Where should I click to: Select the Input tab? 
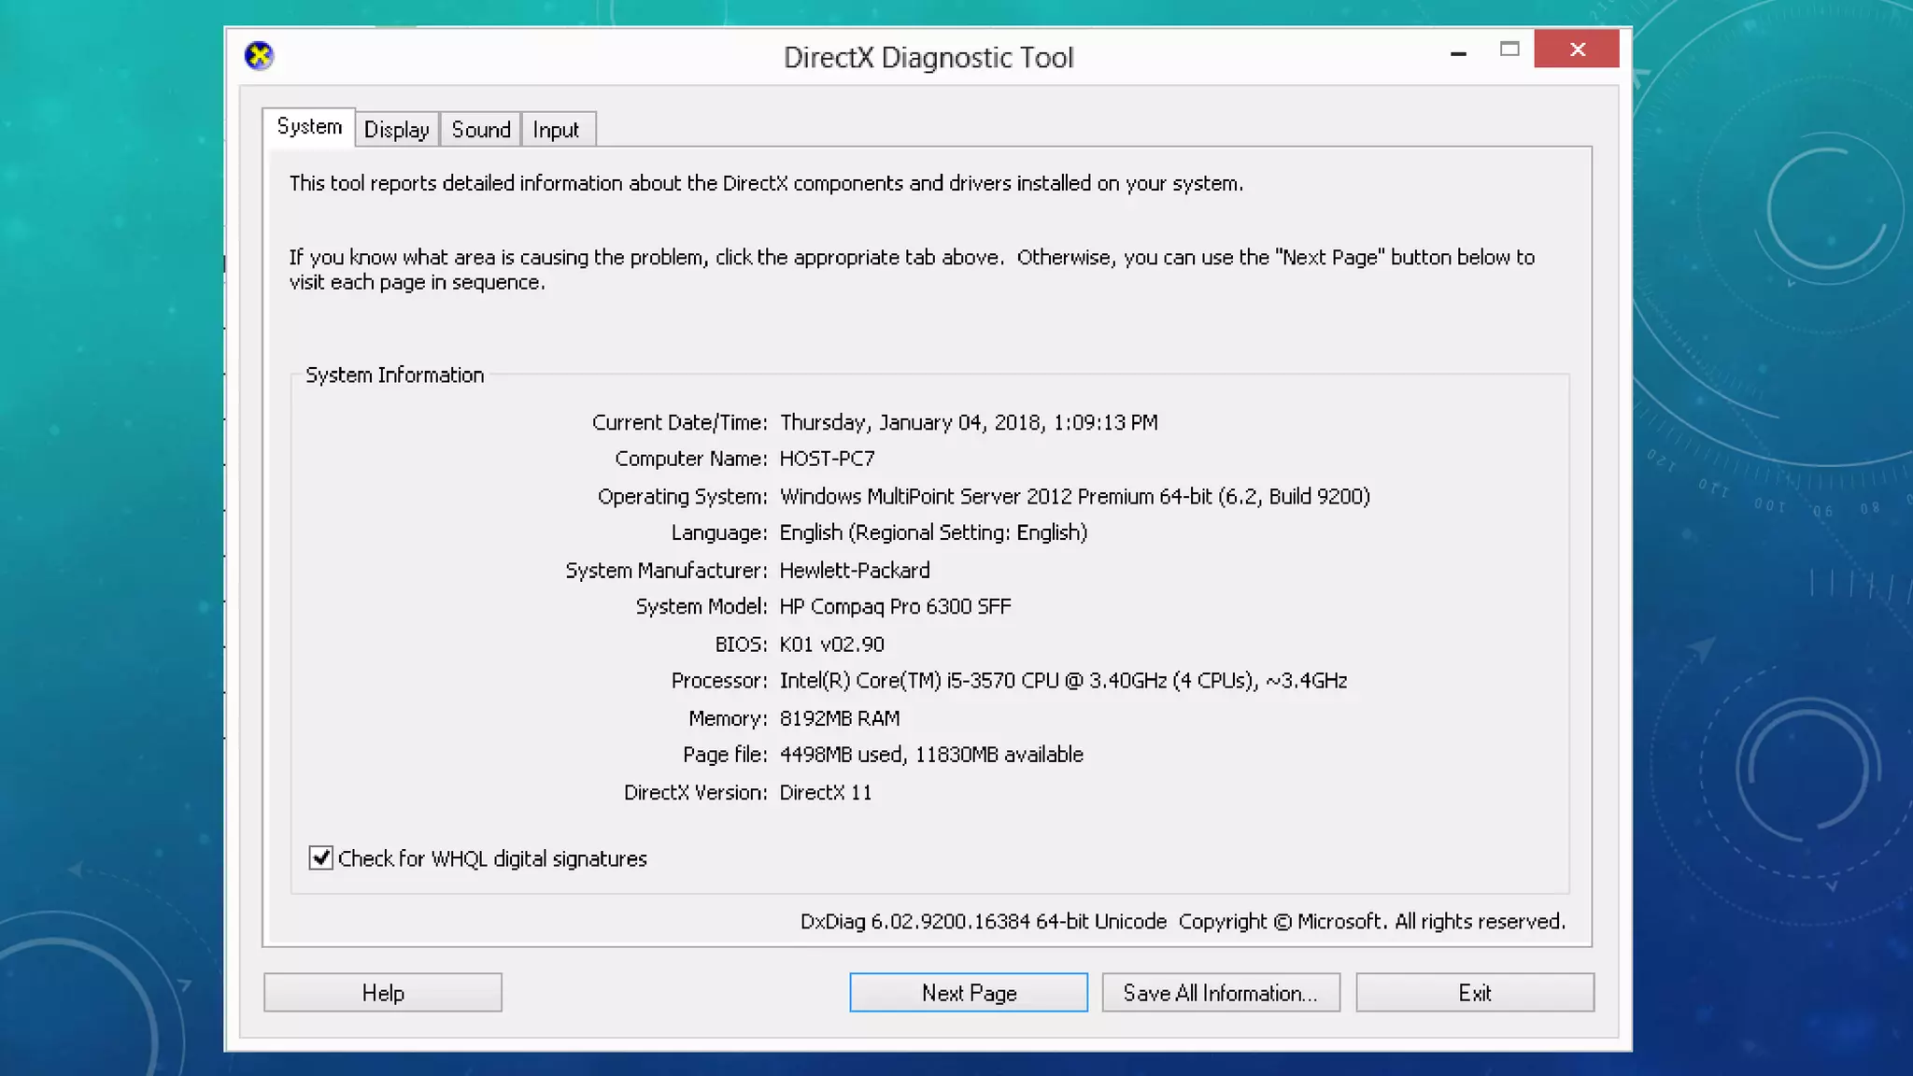[x=556, y=130]
